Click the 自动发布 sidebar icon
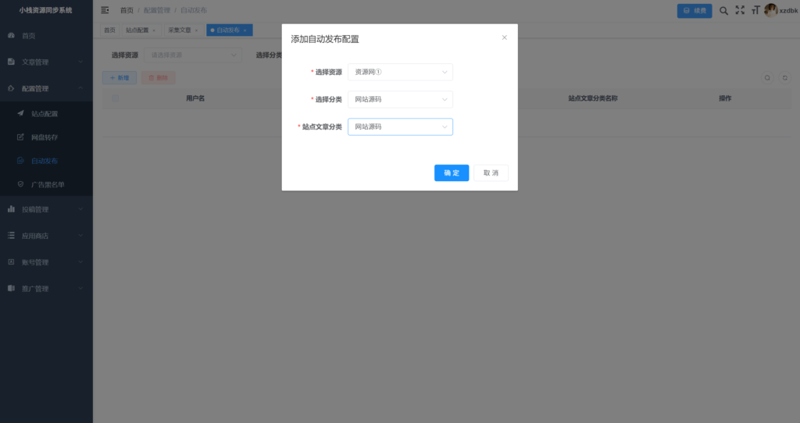The width and height of the screenshot is (800, 423). pyautogui.click(x=20, y=161)
